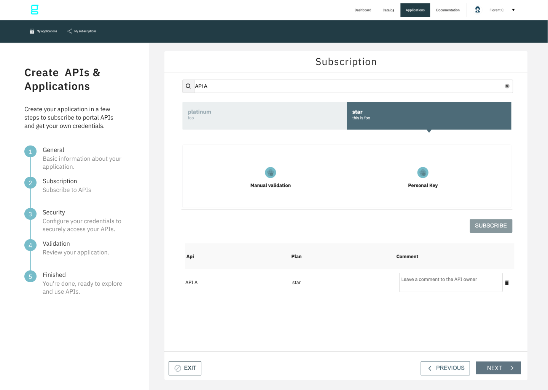Clear the API search field with the x icon

pyautogui.click(x=507, y=86)
